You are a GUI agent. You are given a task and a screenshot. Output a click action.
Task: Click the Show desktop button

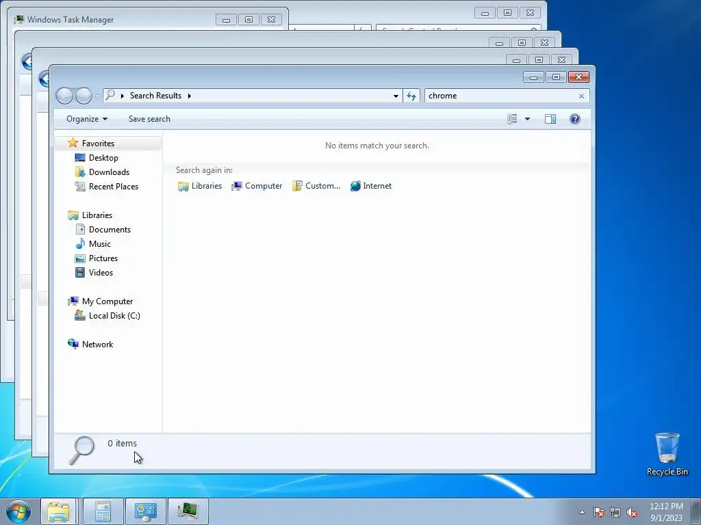[696, 511]
